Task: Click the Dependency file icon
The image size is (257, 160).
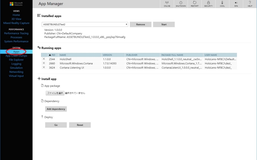Action: point(42,101)
